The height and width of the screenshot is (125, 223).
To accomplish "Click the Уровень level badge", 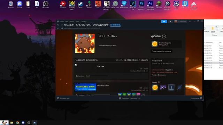I will tap(164, 36).
